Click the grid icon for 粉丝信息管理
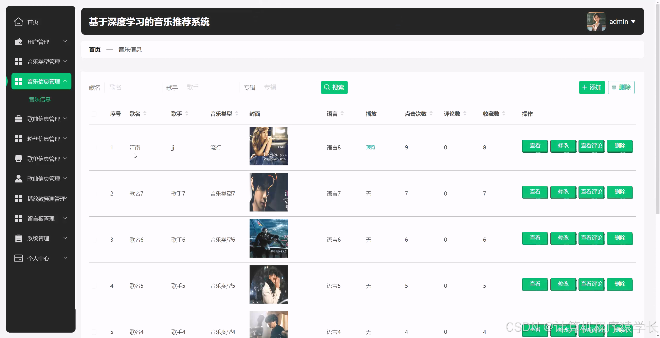660x338 pixels. tap(18, 139)
